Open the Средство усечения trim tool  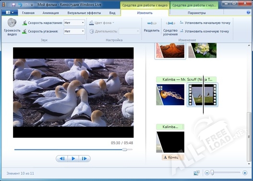pos(170,27)
